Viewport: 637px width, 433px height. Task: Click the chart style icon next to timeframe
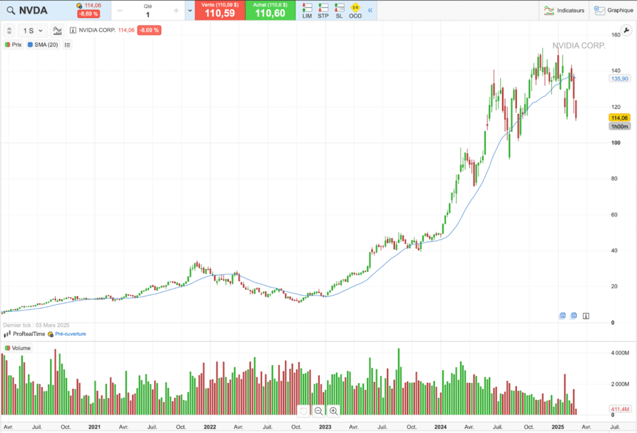(57, 30)
